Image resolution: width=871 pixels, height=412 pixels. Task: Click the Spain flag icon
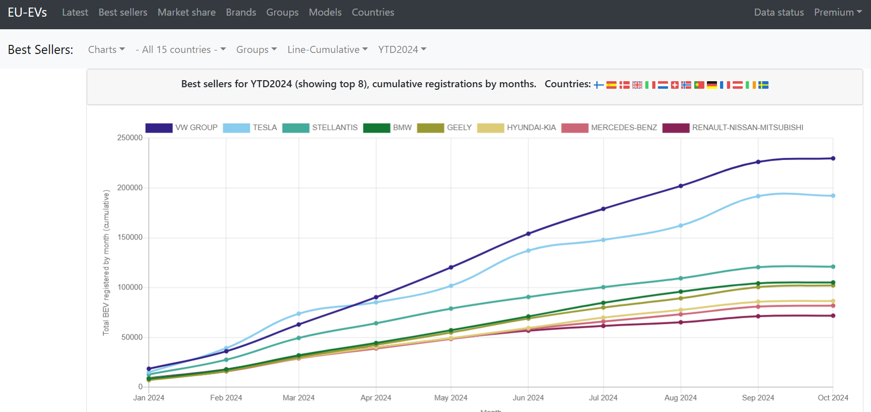coord(611,85)
